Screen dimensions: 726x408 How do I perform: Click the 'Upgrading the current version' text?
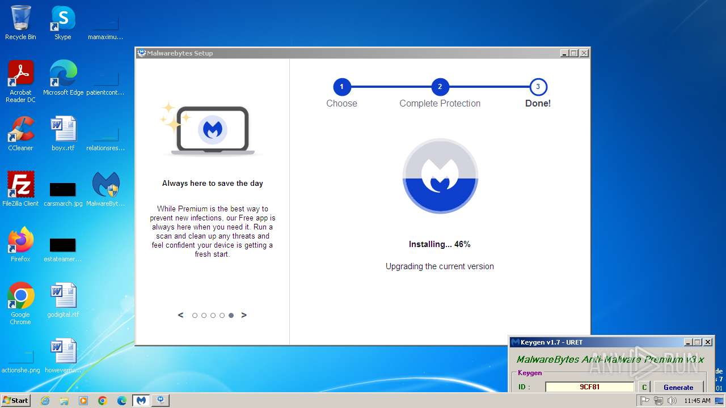click(x=440, y=266)
